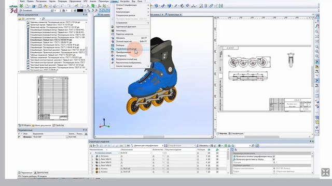The height and width of the screenshot is (186, 332).
Task: Switch to the Спецификация tab under drawing view
Action: (236, 133)
